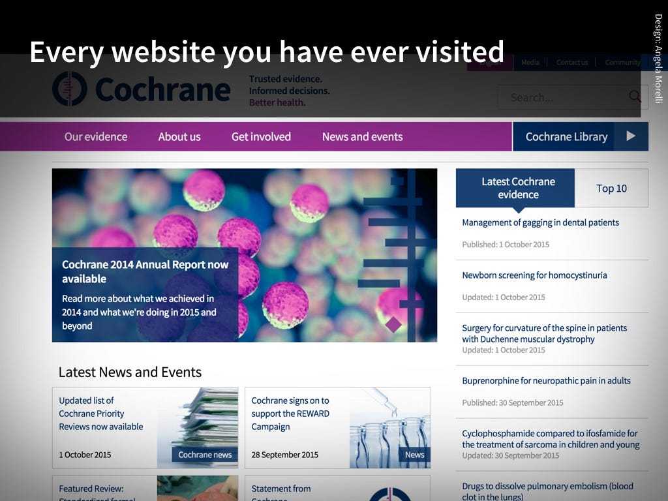The image size is (668, 501).
Task: Open the Community link in top bar
Action: [x=622, y=63]
